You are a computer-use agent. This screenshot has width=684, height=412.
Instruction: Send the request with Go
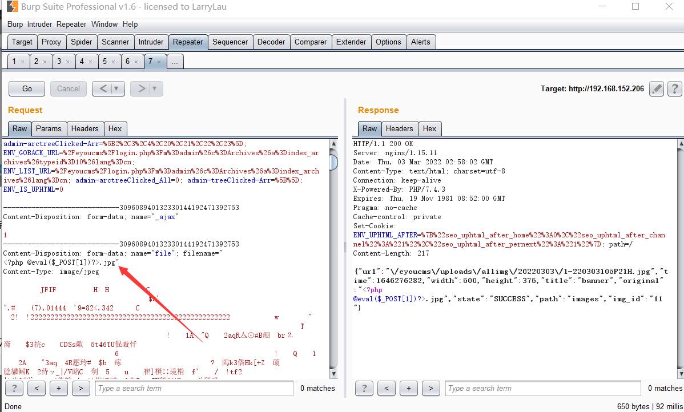(x=27, y=88)
